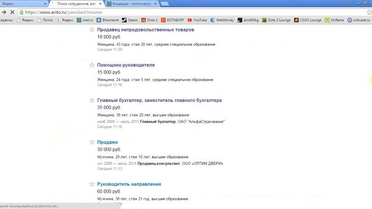Open the Почта bookmark

click(x=45, y=20)
